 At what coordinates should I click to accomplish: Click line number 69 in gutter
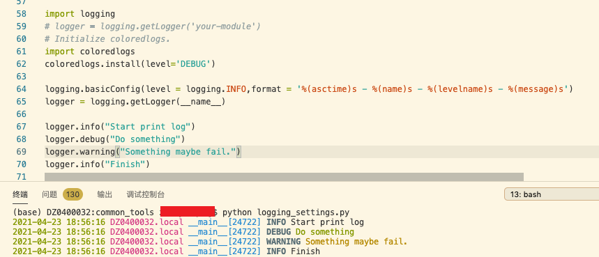[22, 152]
